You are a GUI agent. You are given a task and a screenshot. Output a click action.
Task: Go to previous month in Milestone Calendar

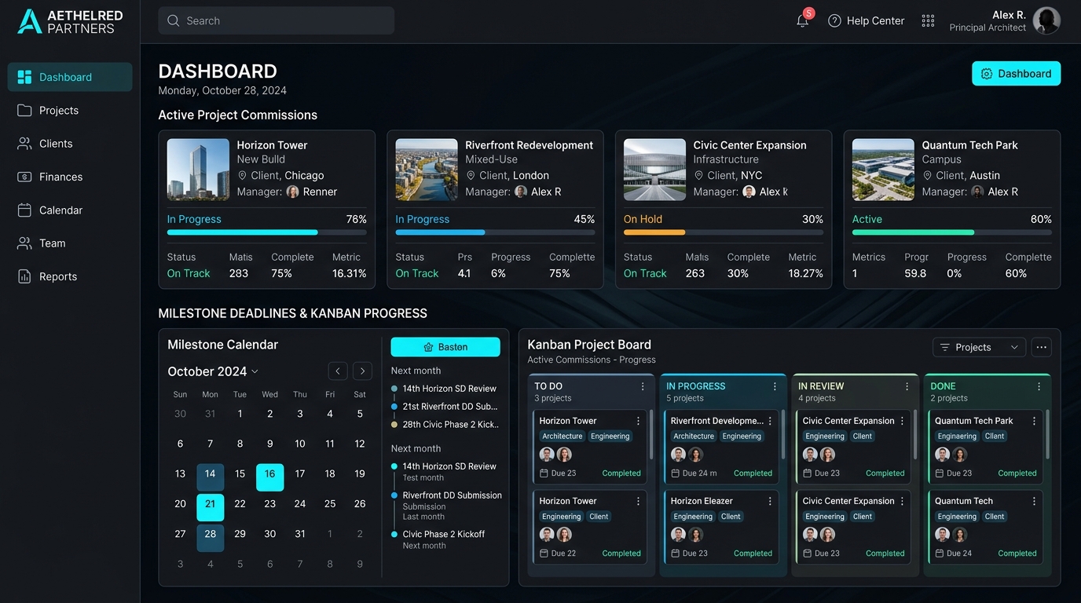click(338, 371)
